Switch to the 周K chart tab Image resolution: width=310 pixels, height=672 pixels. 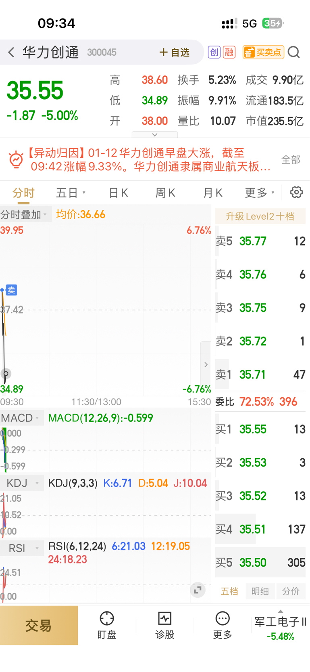coord(165,193)
